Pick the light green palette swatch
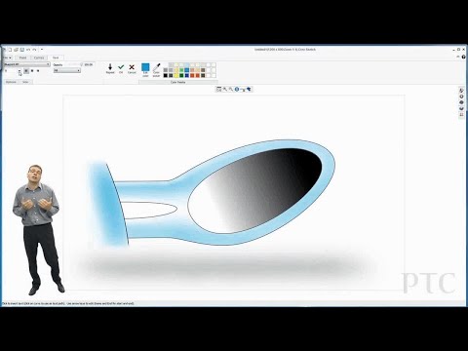The height and width of the screenshot is (351, 468). click(181, 70)
